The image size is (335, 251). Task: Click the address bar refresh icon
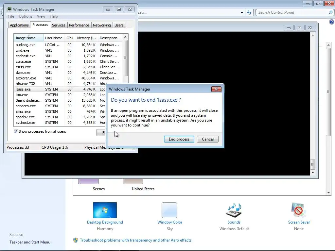coord(249,13)
